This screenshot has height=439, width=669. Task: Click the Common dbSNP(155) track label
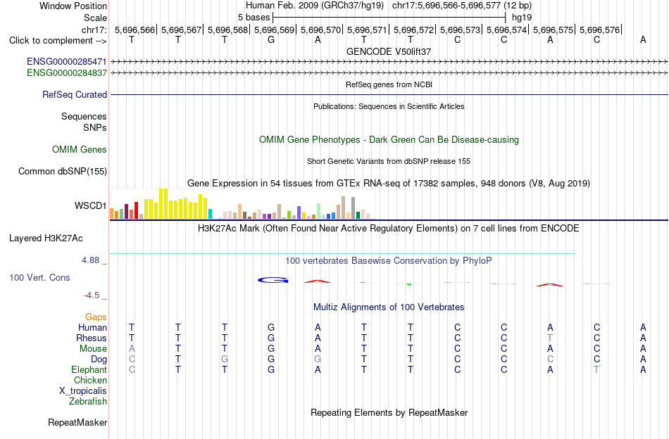tap(63, 172)
